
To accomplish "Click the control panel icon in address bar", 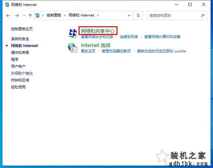I will tap(37, 15).
